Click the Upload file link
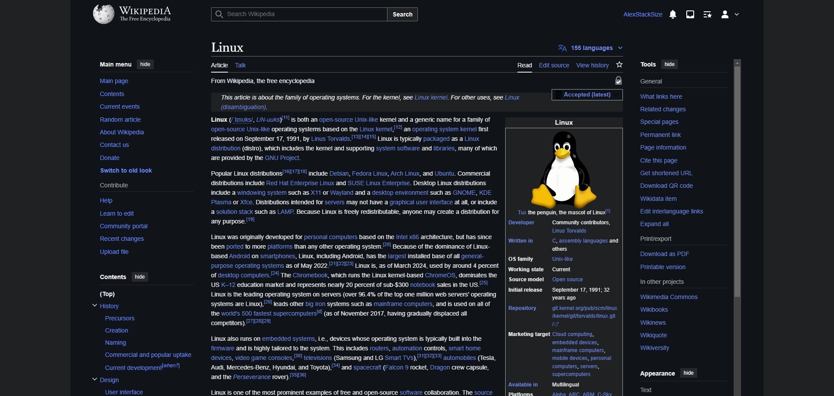This screenshot has width=834, height=396. pyautogui.click(x=114, y=252)
